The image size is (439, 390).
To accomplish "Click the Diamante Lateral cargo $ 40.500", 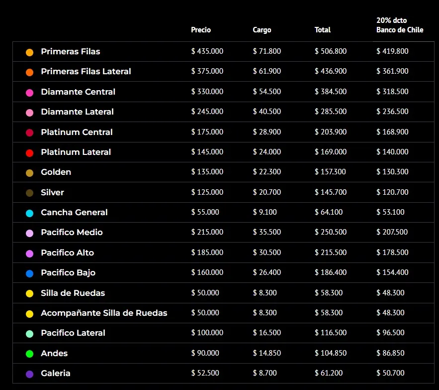I will point(267,112).
